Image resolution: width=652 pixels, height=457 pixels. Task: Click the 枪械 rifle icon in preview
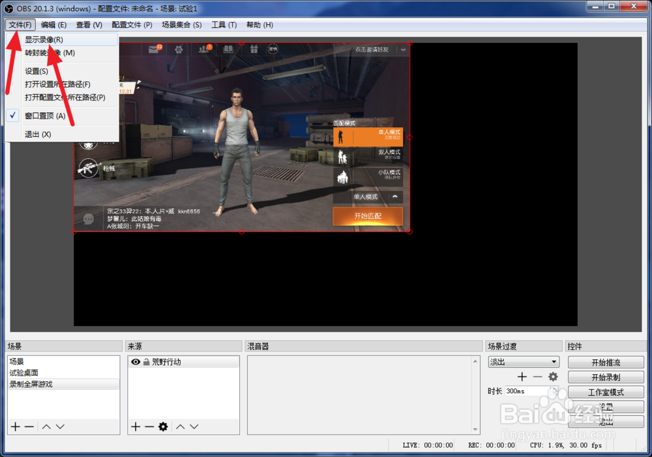click(x=88, y=168)
